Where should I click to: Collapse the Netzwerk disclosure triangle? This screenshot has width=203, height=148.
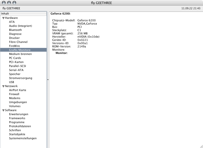click(x=3, y=86)
